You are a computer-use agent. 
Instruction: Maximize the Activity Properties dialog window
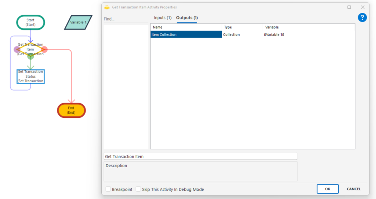click(349, 7)
